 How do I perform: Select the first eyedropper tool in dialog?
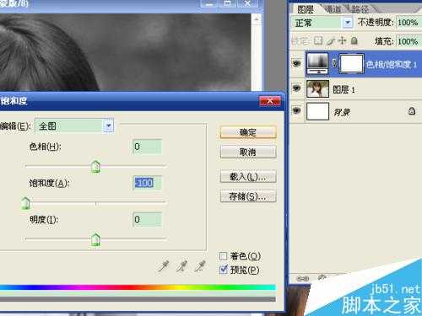(x=163, y=266)
